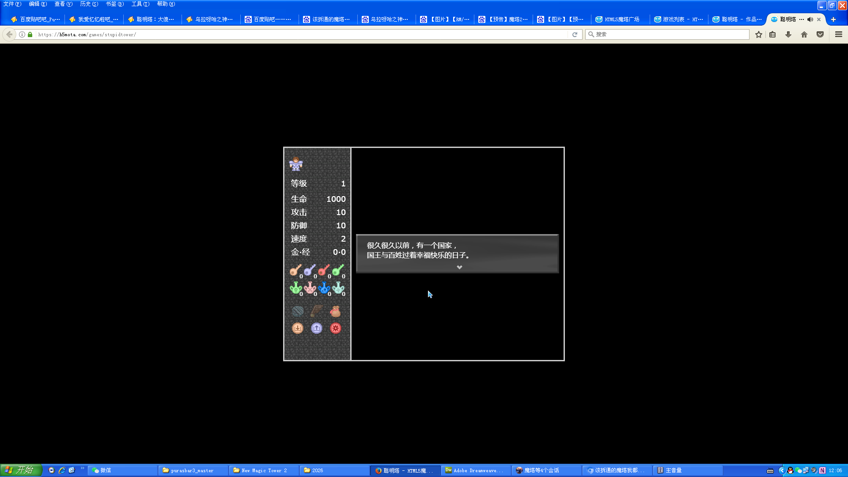Open the purasbar3_master folder window
Image resolution: width=848 pixels, height=477 pixels.
pyautogui.click(x=193, y=470)
